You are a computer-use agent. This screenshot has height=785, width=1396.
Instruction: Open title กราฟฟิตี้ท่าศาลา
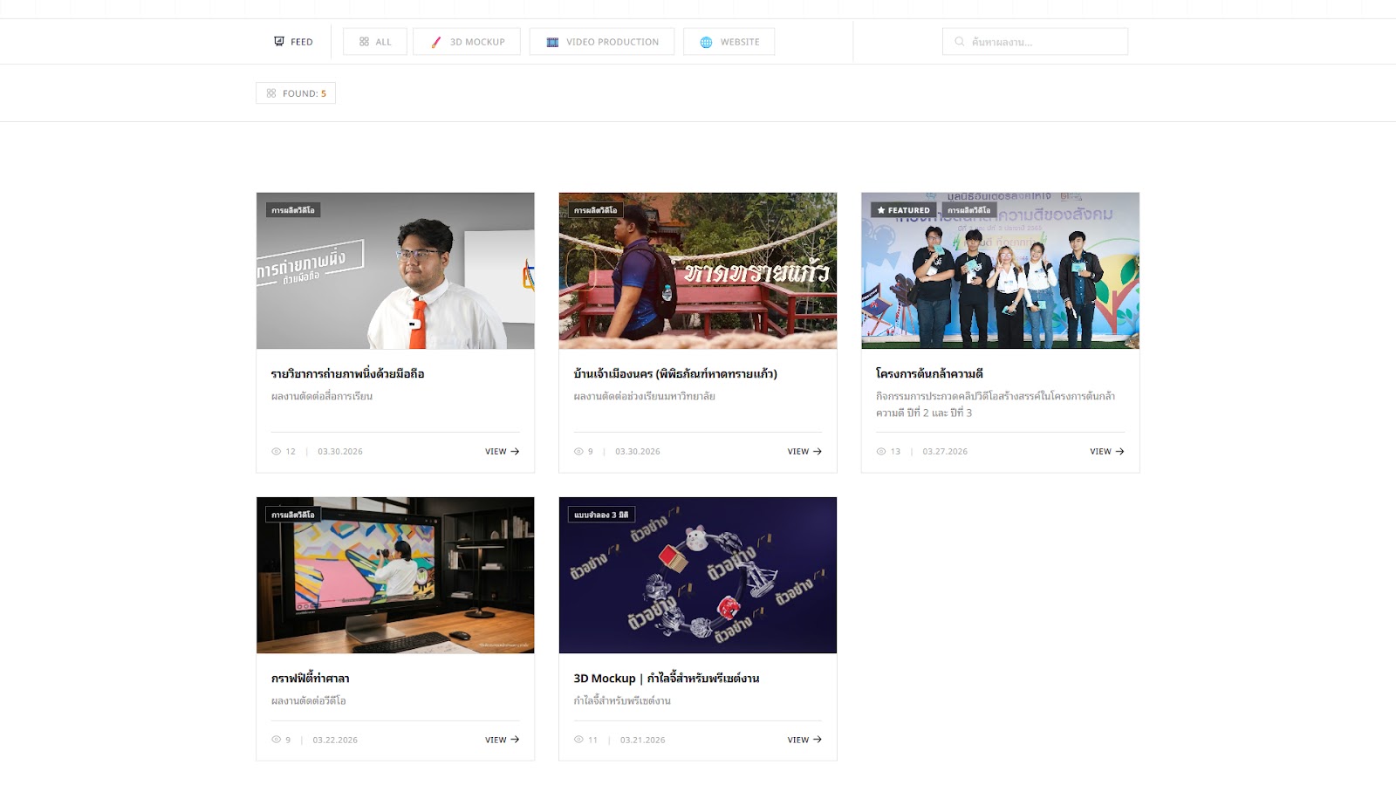coord(310,678)
